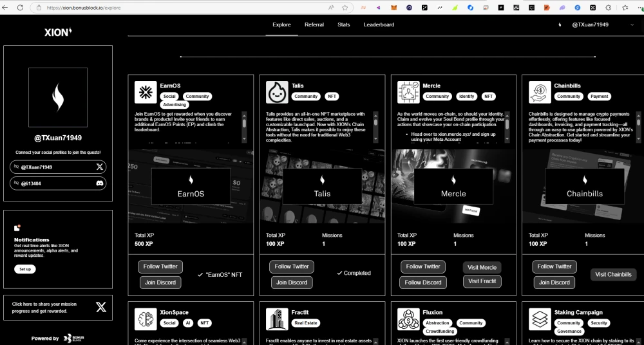
Task: Click the Staking Campaign layers icon
Action: 540,319
